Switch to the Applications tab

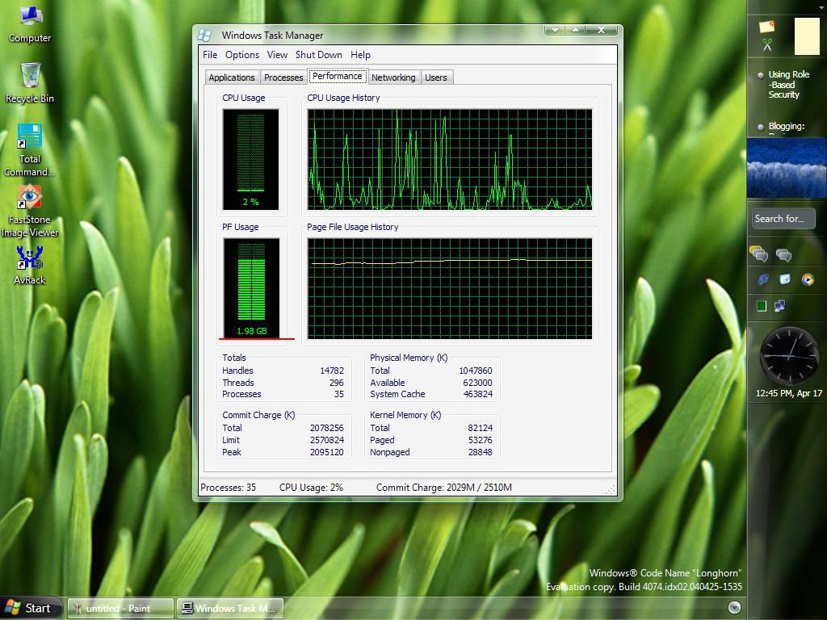232,77
